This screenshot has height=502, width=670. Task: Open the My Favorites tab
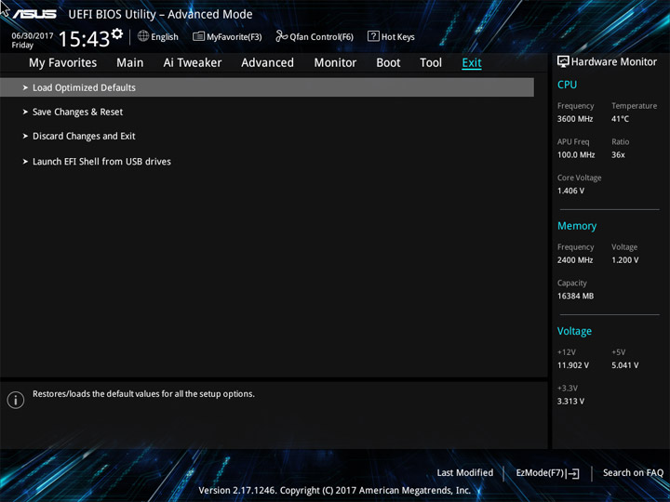tap(63, 63)
